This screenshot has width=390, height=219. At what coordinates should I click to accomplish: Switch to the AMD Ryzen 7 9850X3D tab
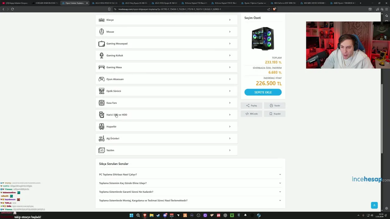[343, 3]
